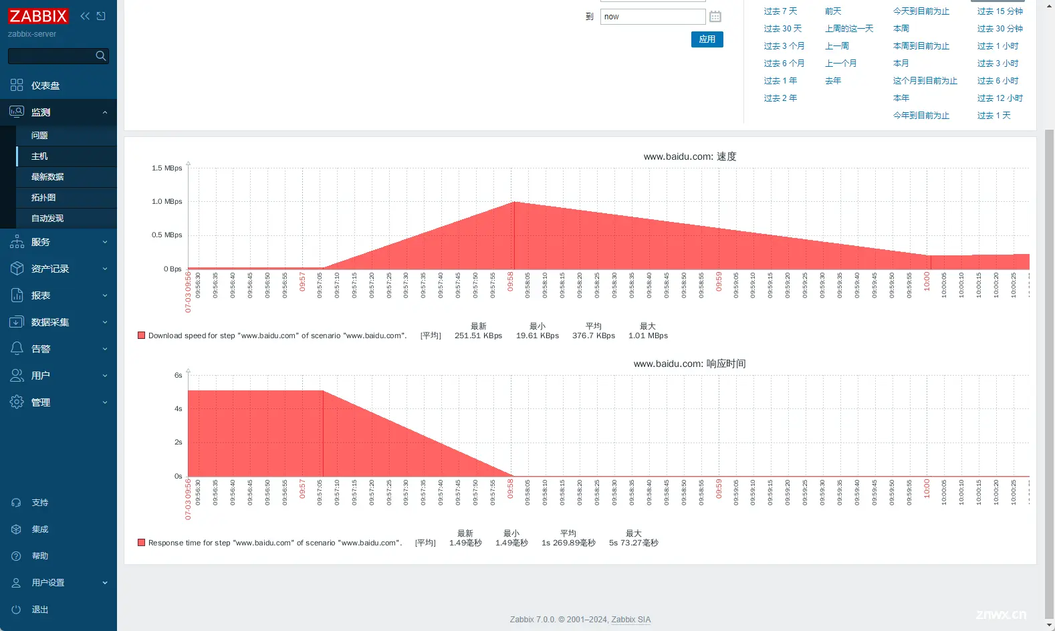
Task: Select 上周的这一天 time range
Action: coord(849,29)
